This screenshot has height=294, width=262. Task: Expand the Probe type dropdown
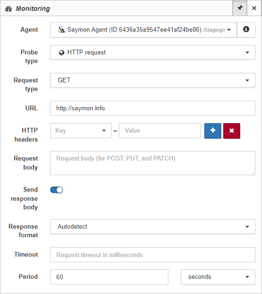153,53
